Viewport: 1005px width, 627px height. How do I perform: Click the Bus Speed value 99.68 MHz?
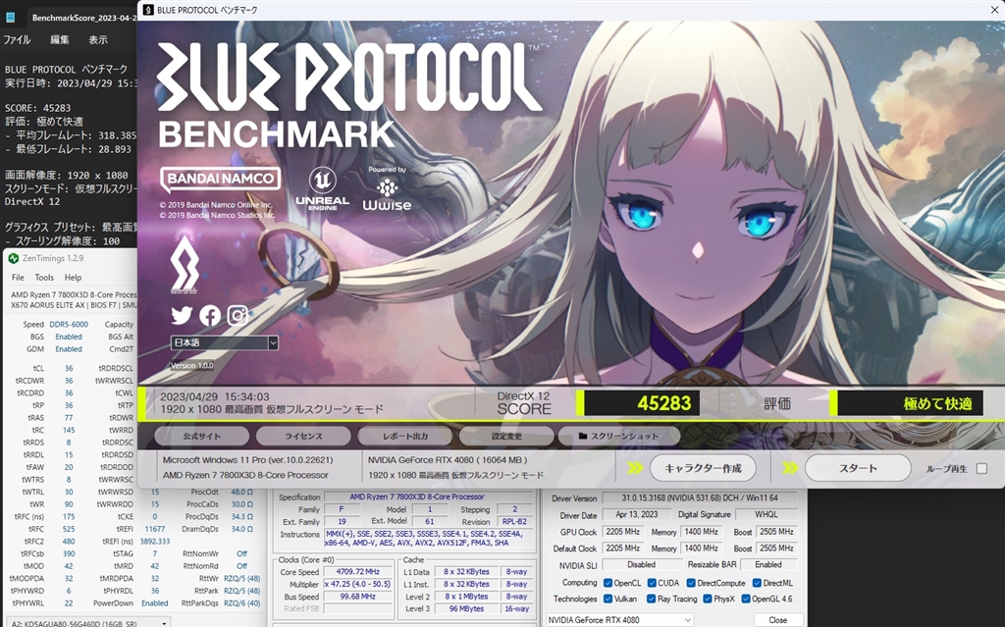[x=357, y=597]
